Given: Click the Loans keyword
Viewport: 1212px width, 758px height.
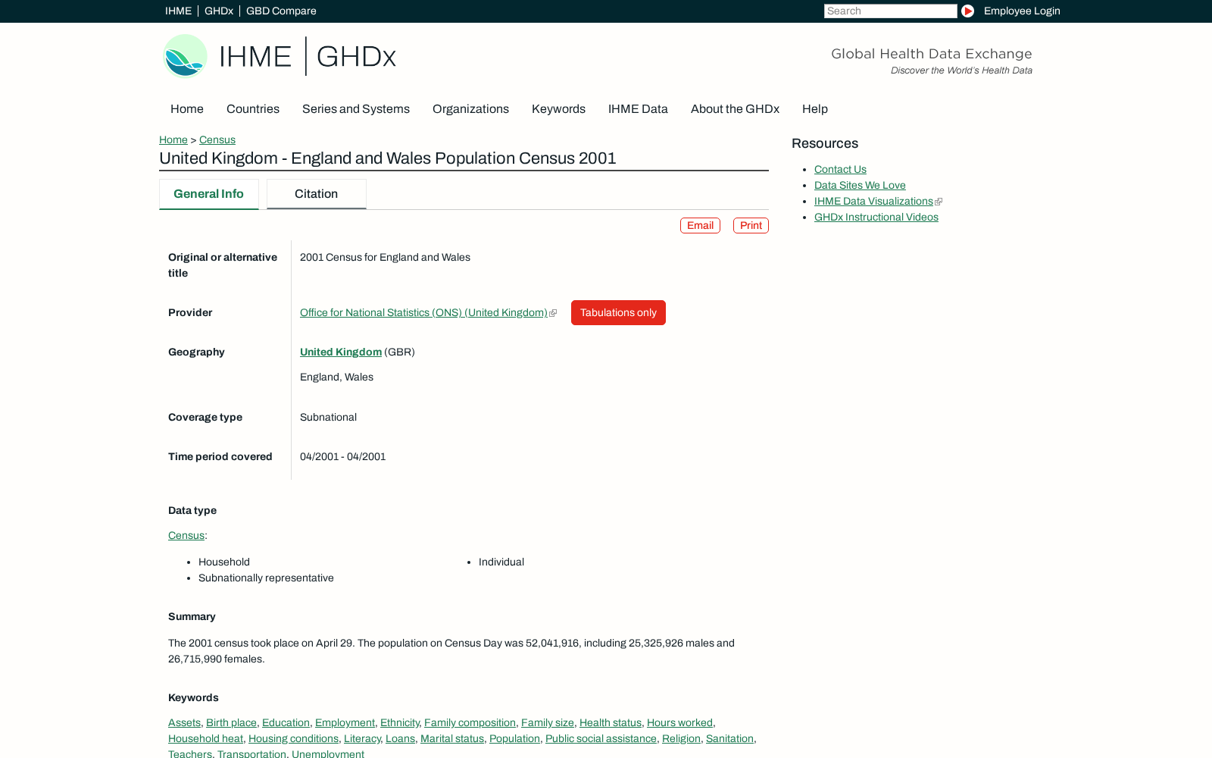Looking at the screenshot, I should coord(400,739).
